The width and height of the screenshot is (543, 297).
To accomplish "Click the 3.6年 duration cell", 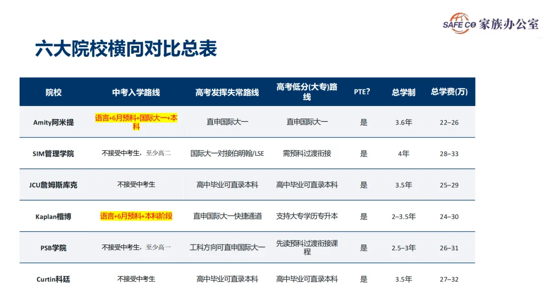I will tap(403, 122).
